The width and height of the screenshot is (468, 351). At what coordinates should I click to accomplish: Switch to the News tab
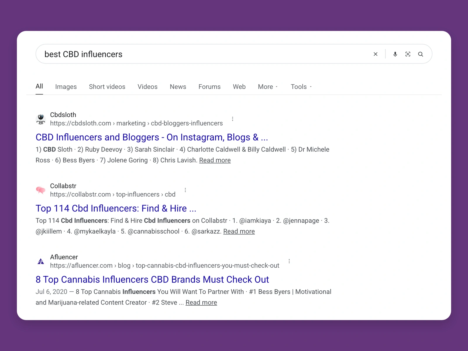(x=178, y=87)
